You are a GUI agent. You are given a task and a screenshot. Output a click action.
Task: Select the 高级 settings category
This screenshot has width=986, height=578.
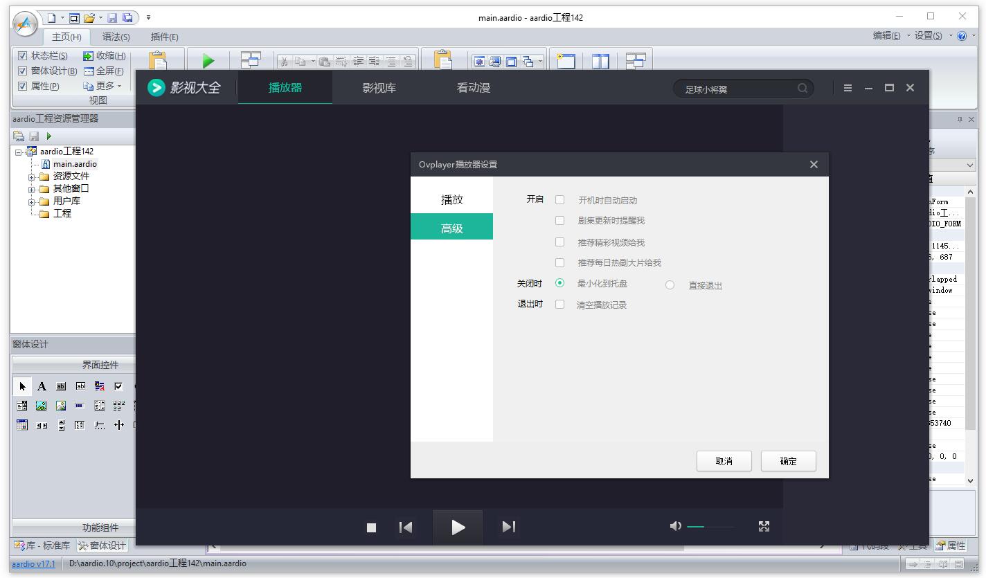tap(452, 227)
